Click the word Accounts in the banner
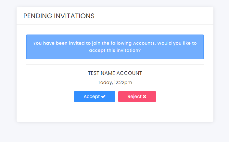The image size is (229, 142). pyautogui.click(x=144, y=43)
